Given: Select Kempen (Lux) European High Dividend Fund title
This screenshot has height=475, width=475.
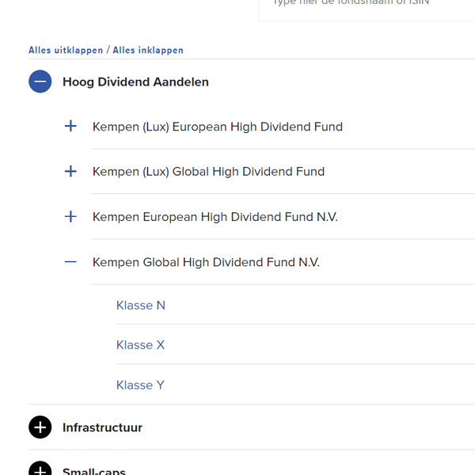Looking at the screenshot, I should (x=218, y=127).
